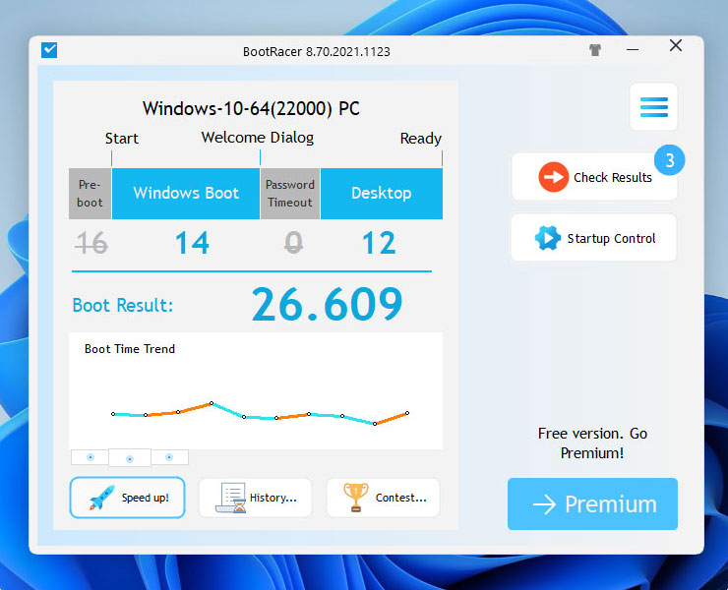Select the third chart view tab
This screenshot has width=728, height=590.
[x=169, y=457]
